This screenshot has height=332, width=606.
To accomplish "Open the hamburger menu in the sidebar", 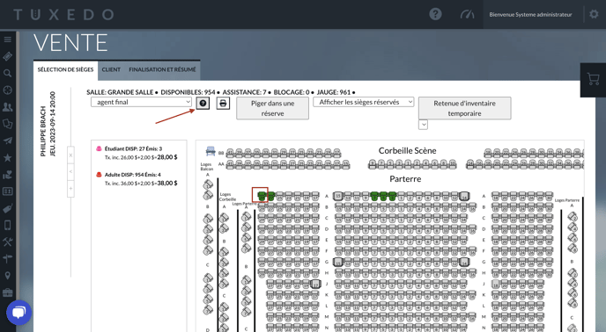I will (x=7, y=40).
